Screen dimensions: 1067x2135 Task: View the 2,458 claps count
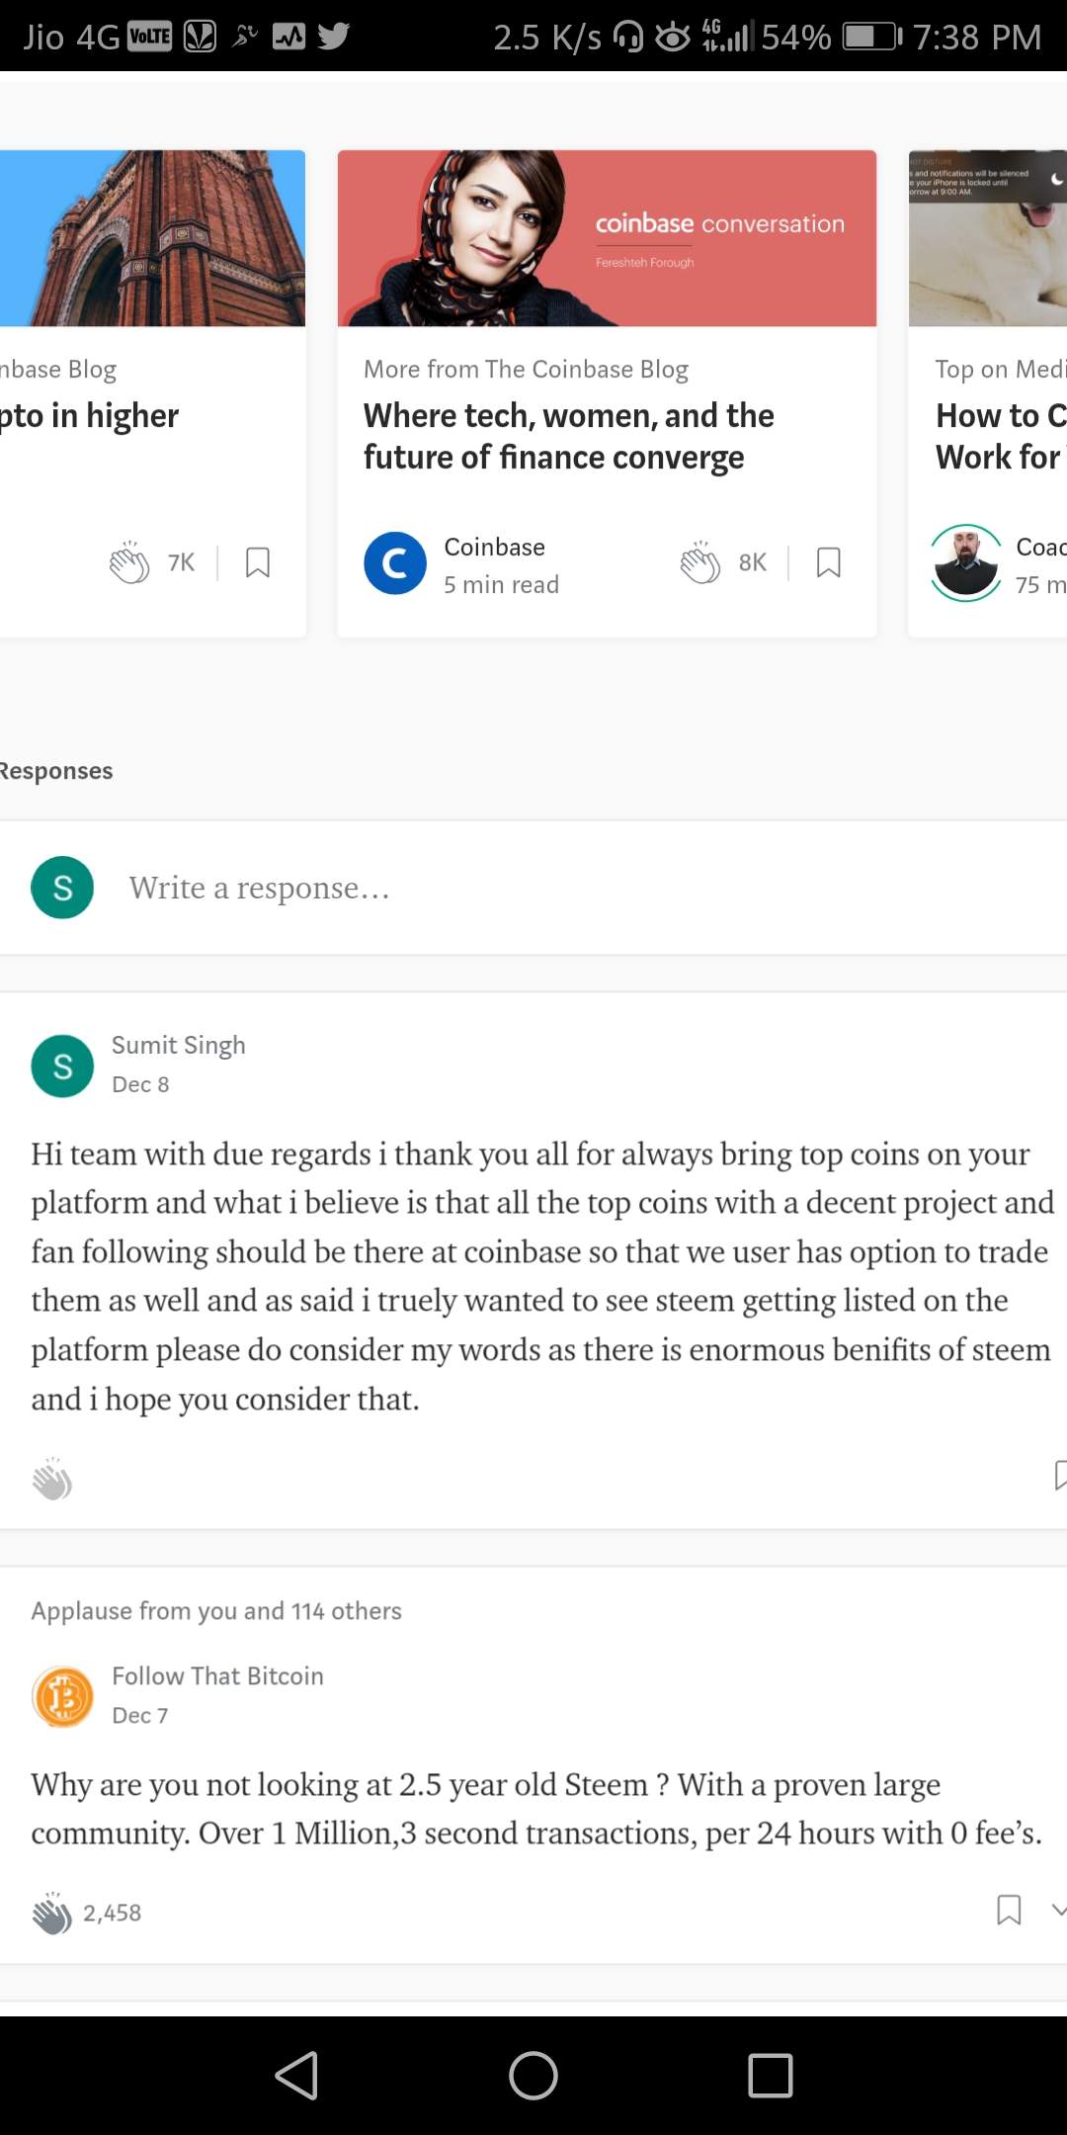click(113, 1914)
